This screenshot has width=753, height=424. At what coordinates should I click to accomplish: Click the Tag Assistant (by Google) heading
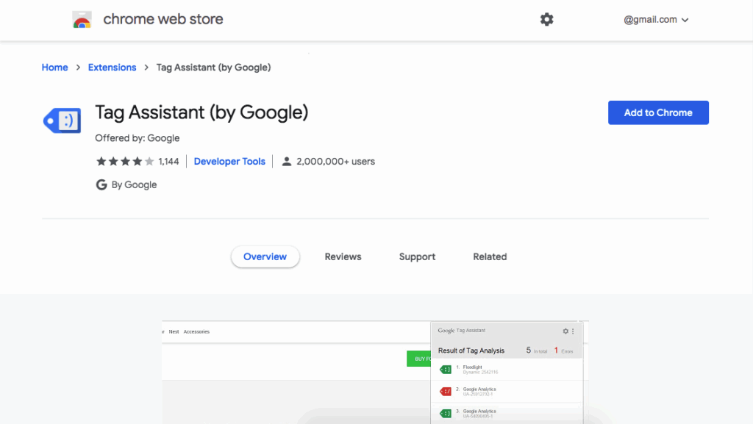pyautogui.click(x=201, y=112)
